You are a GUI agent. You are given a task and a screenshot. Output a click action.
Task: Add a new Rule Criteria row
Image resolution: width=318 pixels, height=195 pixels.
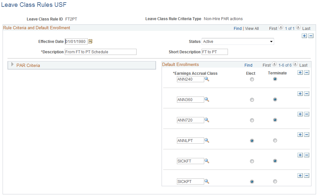[304, 36]
